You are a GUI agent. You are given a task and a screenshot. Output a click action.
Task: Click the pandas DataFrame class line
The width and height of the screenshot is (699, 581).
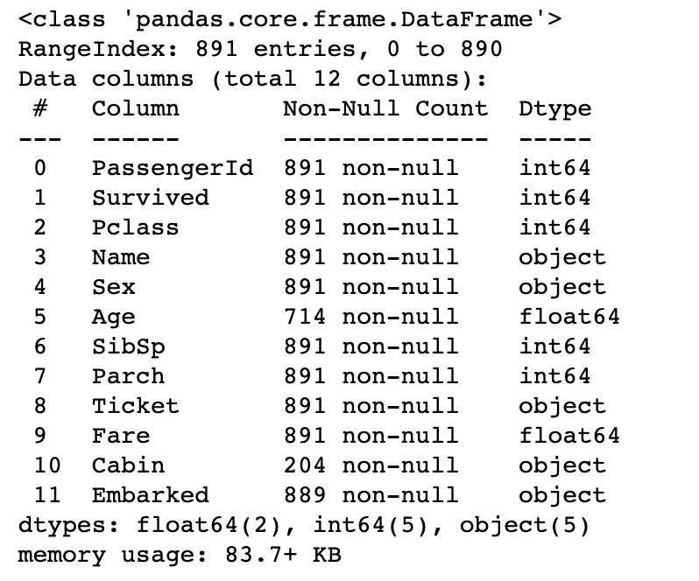point(290,19)
